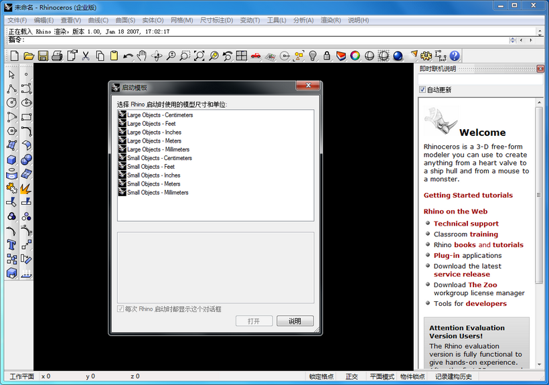Open the 编辑(E) menu
This screenshot has height=385, width=549.
click(x=44, y=20)
